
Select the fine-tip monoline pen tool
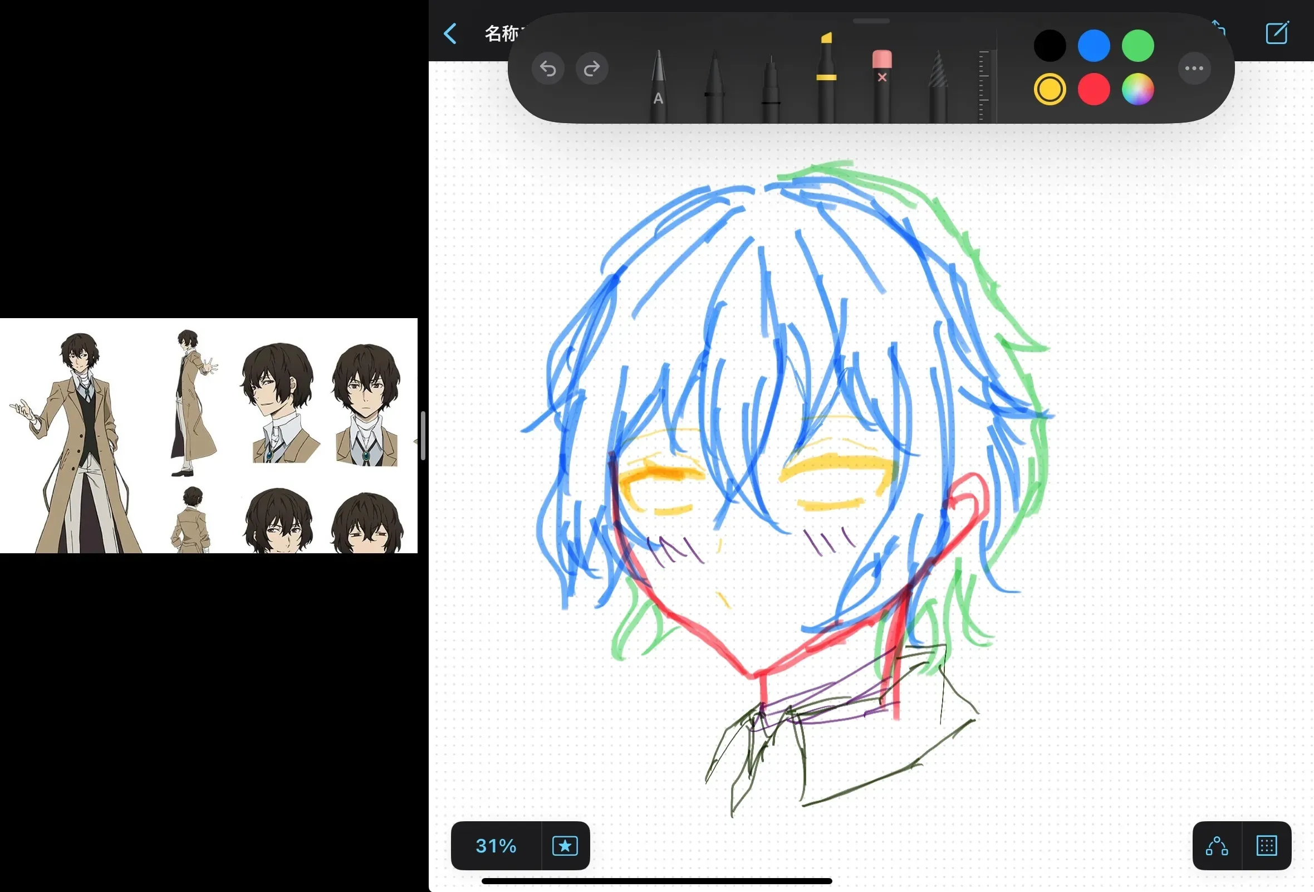pos(770,89)
